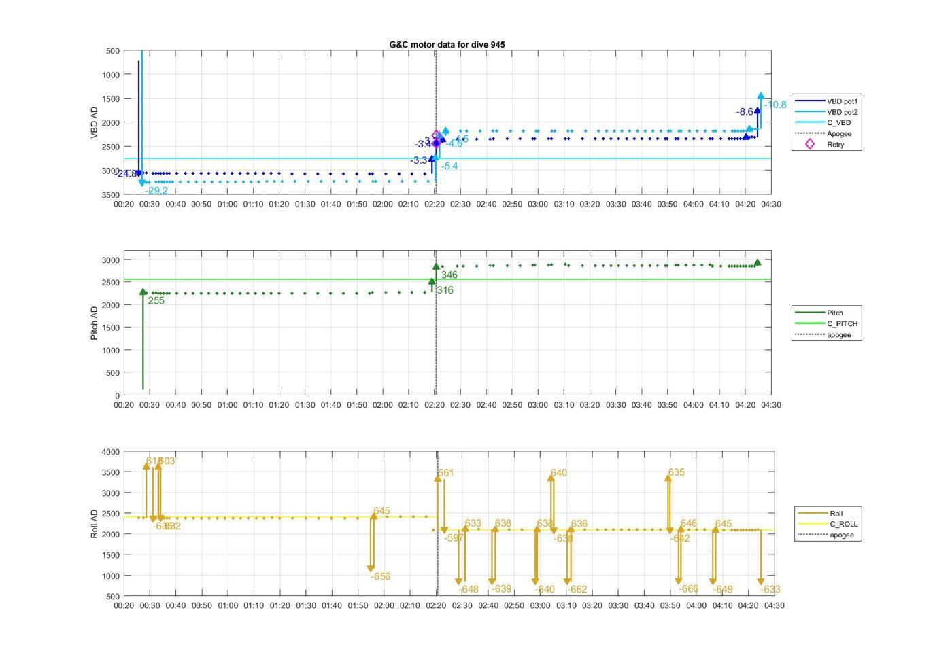Viewport: 952px width, 670px height.
Task: Click the 01:00 tick on the Pitch plot x-axis
Action: click(227, 405)
